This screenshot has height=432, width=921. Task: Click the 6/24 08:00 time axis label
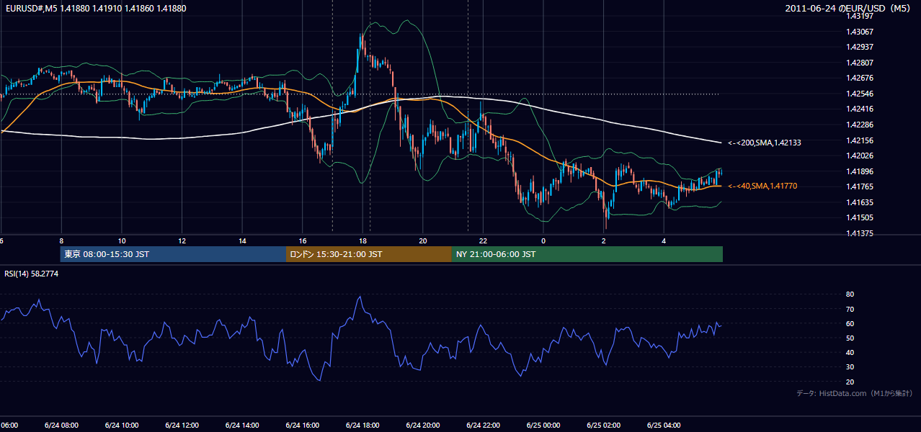61,425
